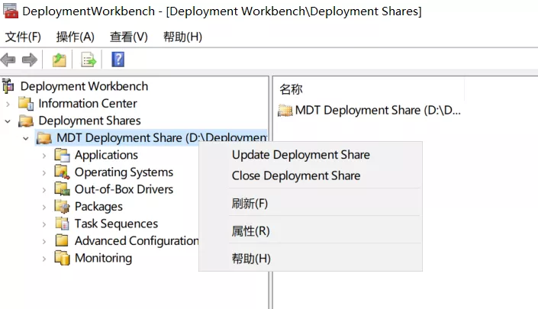Screen dimensions: 538x309
Task: Click the Forward arrow toolbar icon
Action: (30, 60)
